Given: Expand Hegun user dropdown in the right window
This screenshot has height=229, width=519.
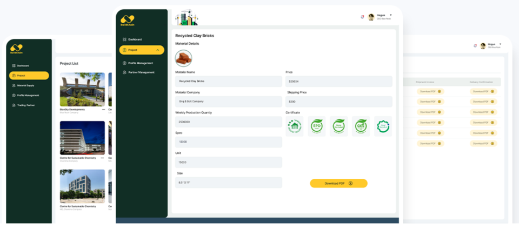Looking at the screenshot, I should click(x=501, y=44).
